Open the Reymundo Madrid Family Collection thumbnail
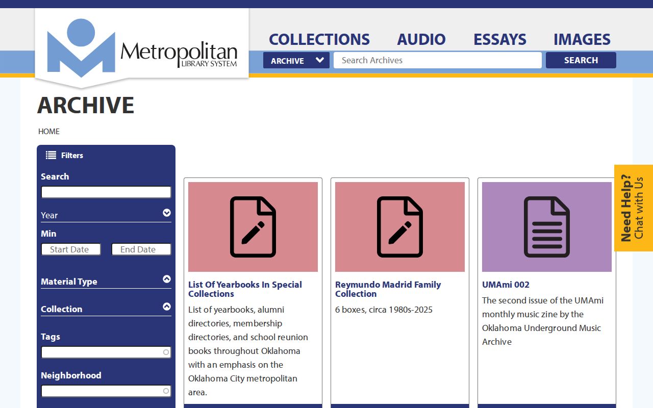The image size is (653, 408). (x=400, y=227)
